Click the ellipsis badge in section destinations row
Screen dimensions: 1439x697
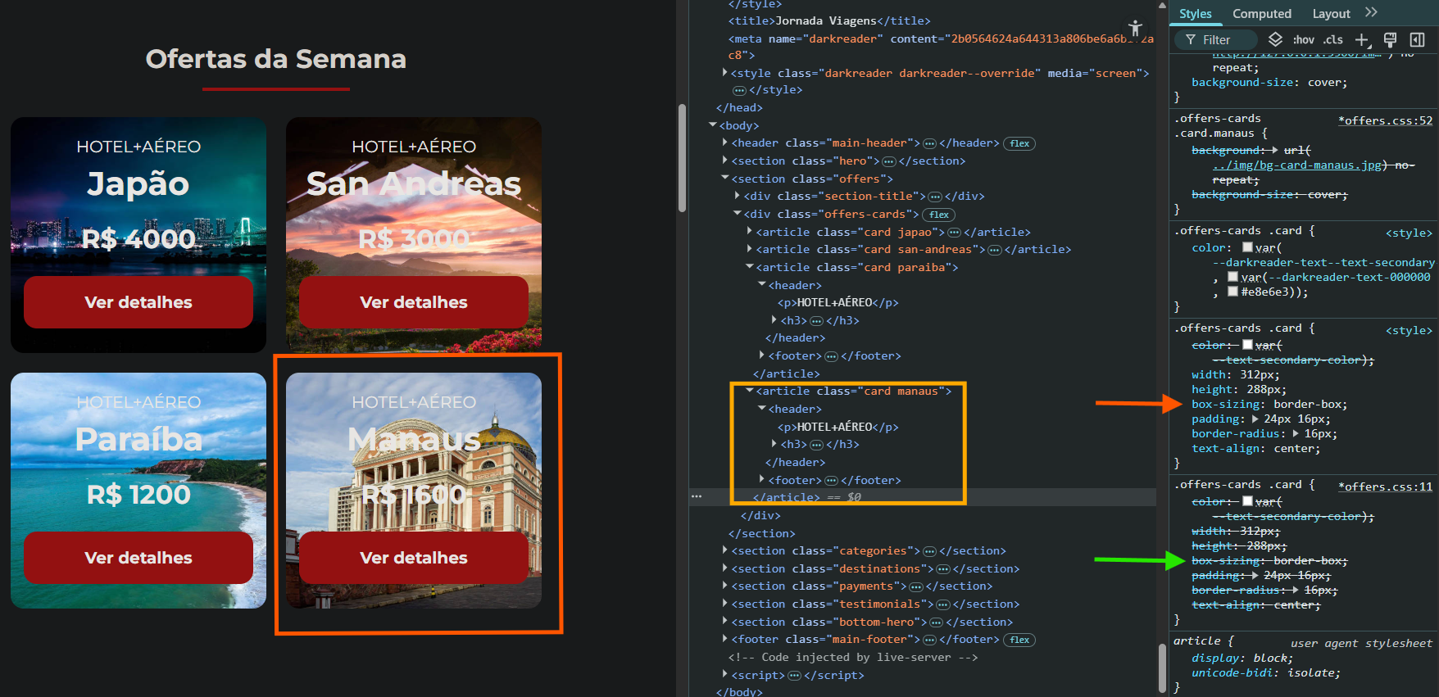(943, 569)
